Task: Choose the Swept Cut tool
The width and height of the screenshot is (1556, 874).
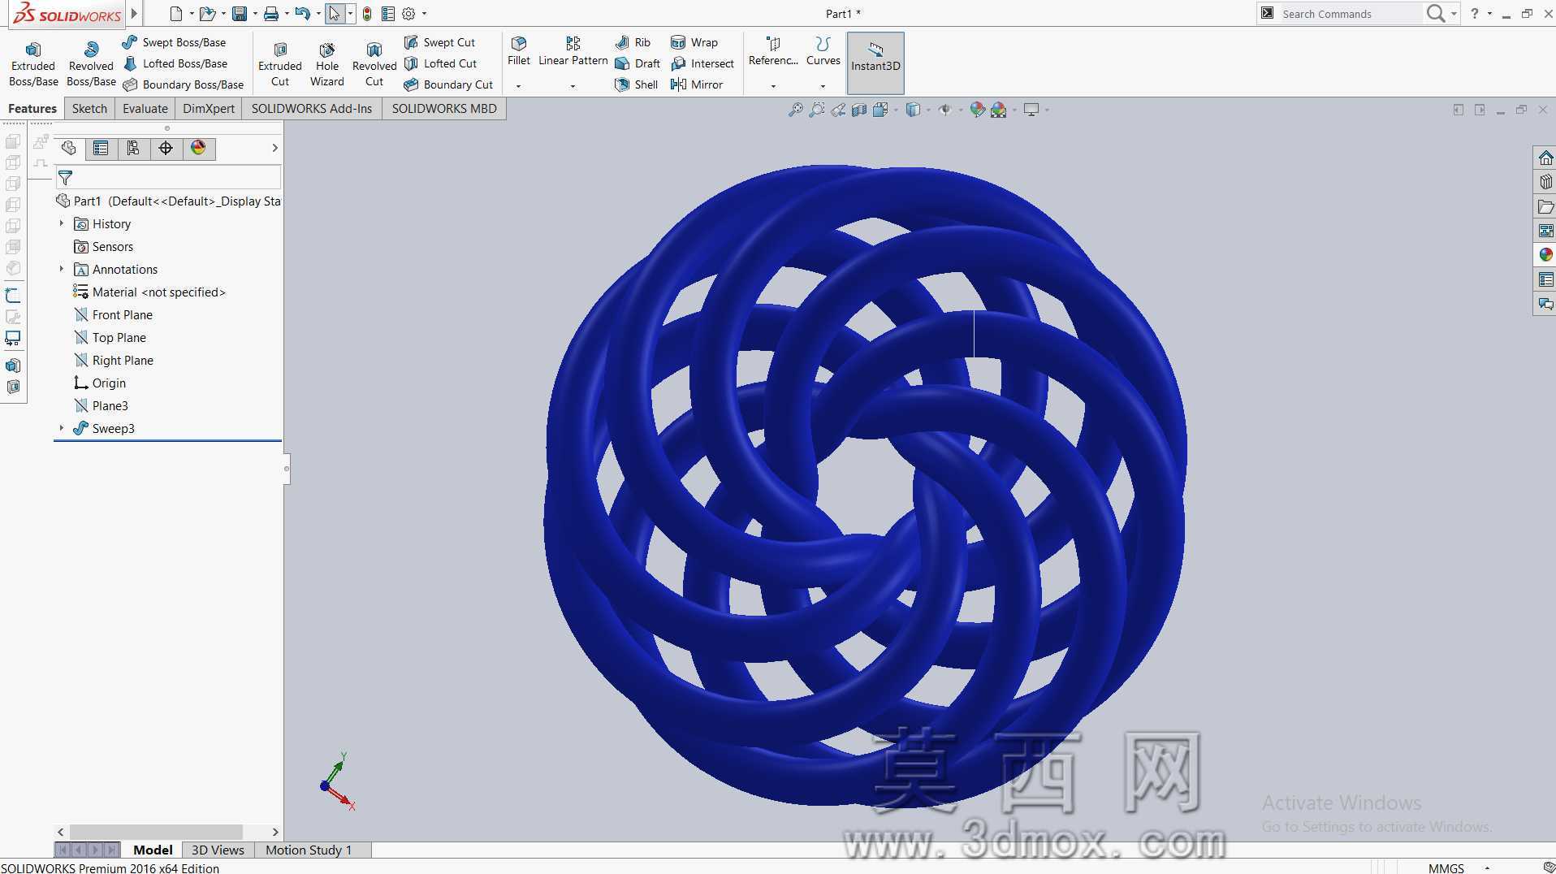Action: coord(439,42)
